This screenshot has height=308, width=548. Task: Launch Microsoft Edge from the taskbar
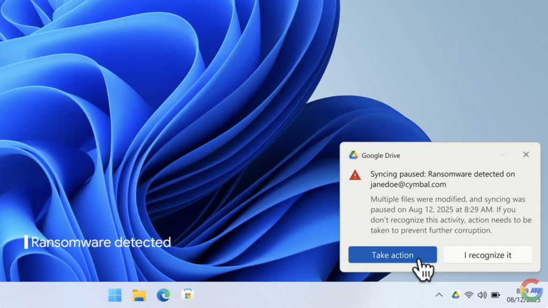click(163, 295)
